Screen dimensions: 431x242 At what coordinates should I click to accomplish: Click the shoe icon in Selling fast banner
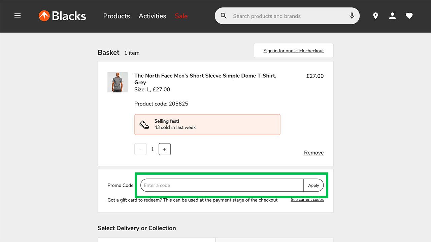(x=144, y=124)
